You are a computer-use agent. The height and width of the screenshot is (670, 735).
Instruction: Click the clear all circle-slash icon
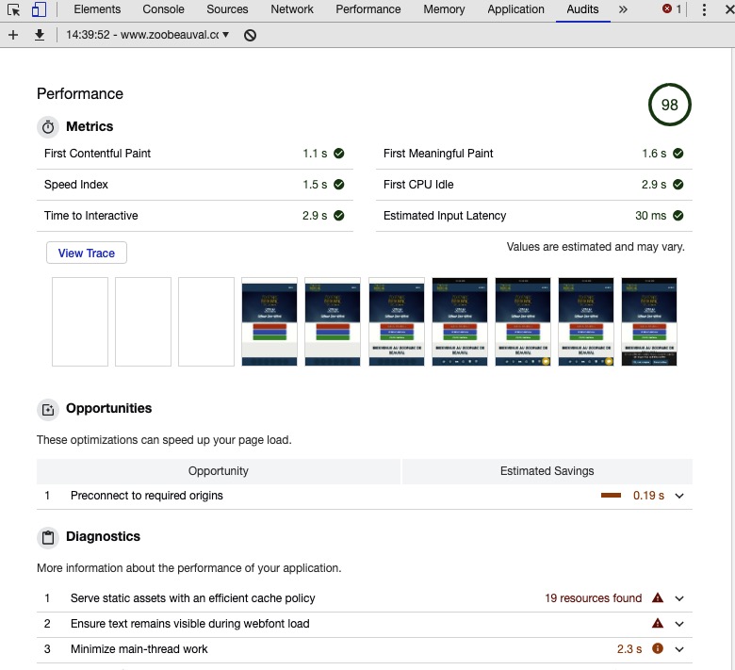[250, 35]
